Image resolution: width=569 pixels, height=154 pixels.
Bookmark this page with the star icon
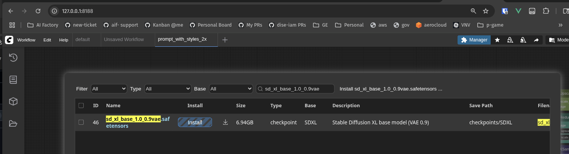pos(486,11)
